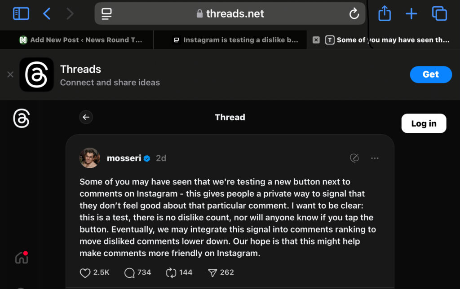Open the Threads home feed icon
460x289 pixels.
point(22,257)
